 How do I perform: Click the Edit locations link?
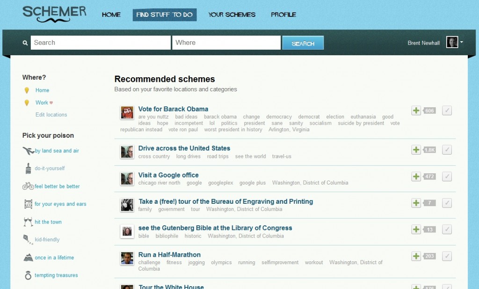click(51, 115)
